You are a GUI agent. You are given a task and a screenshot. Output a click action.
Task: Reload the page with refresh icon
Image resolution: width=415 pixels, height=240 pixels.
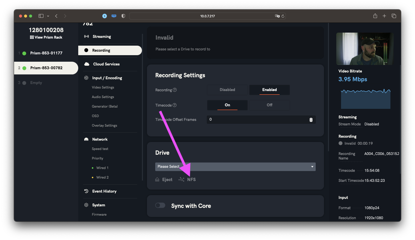tap(283, 16)
